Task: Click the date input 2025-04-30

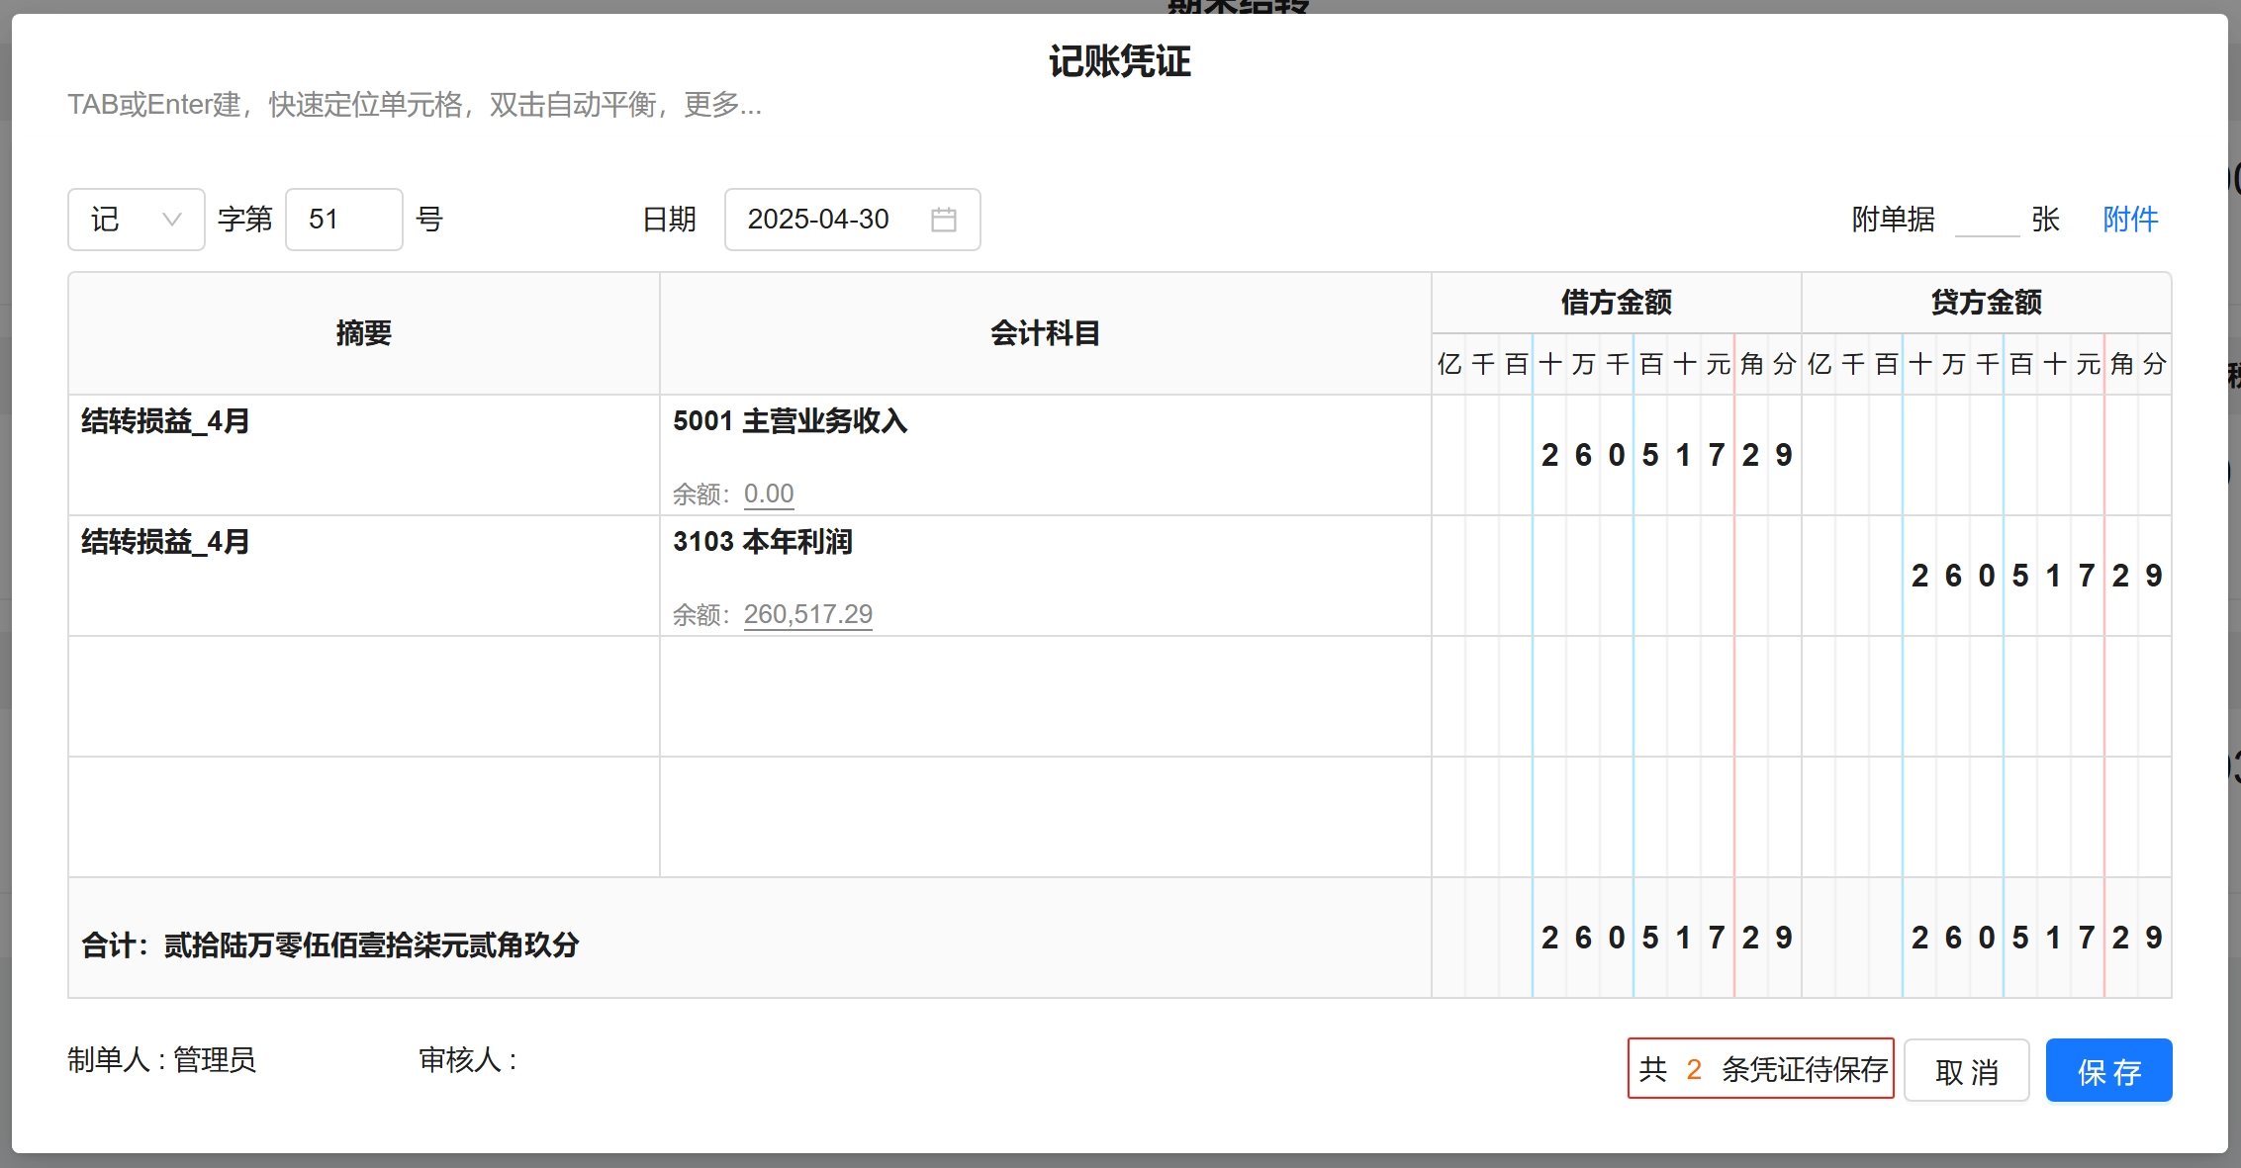Action: tap(819, 220)
